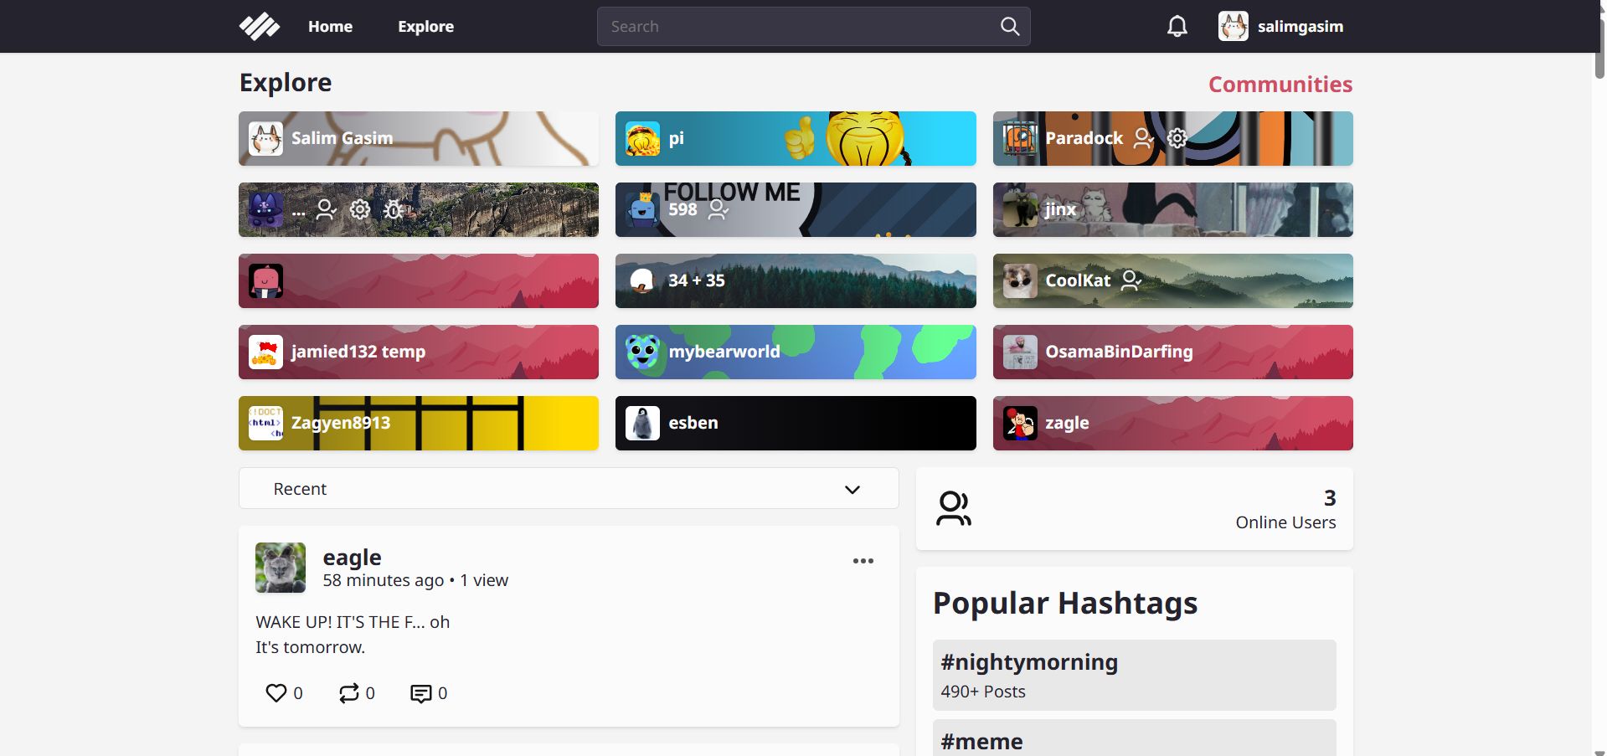
Task: Click '58 minutes ago' post timestamp
Action: (384, 580)
